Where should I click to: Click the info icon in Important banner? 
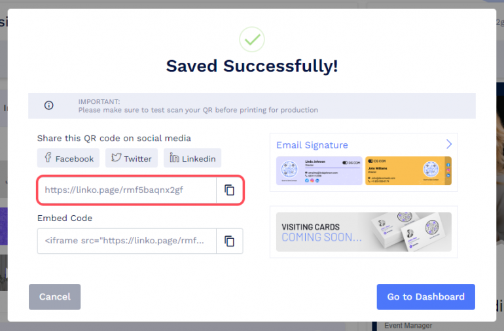[x=49, y=105]
